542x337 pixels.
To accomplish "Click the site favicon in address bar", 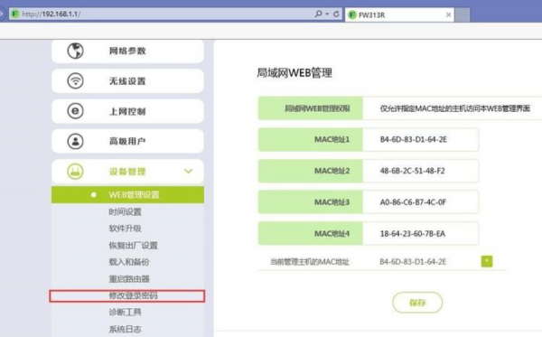I will click(x=14, y=14).
